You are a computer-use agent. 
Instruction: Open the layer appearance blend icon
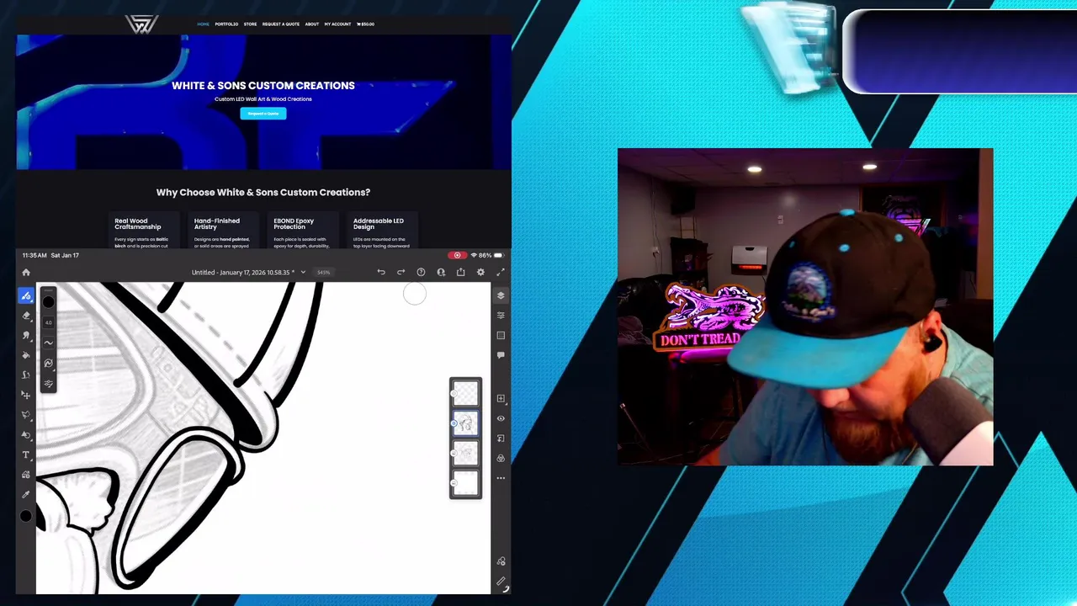pyautogui.click(x=501, y=458)
